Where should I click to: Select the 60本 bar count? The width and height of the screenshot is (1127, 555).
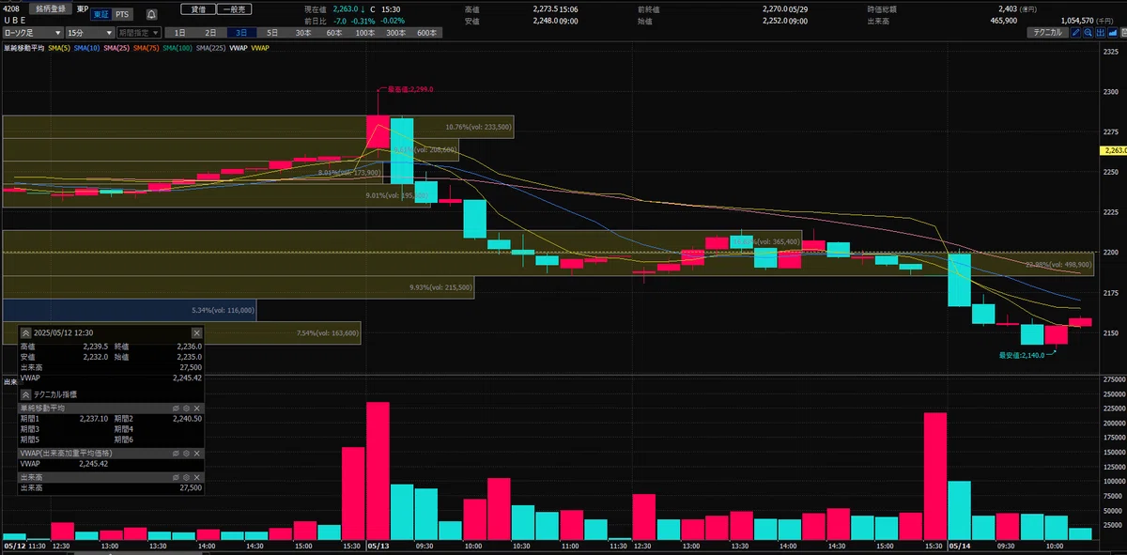pyautogui.click(x=333, y=32)
